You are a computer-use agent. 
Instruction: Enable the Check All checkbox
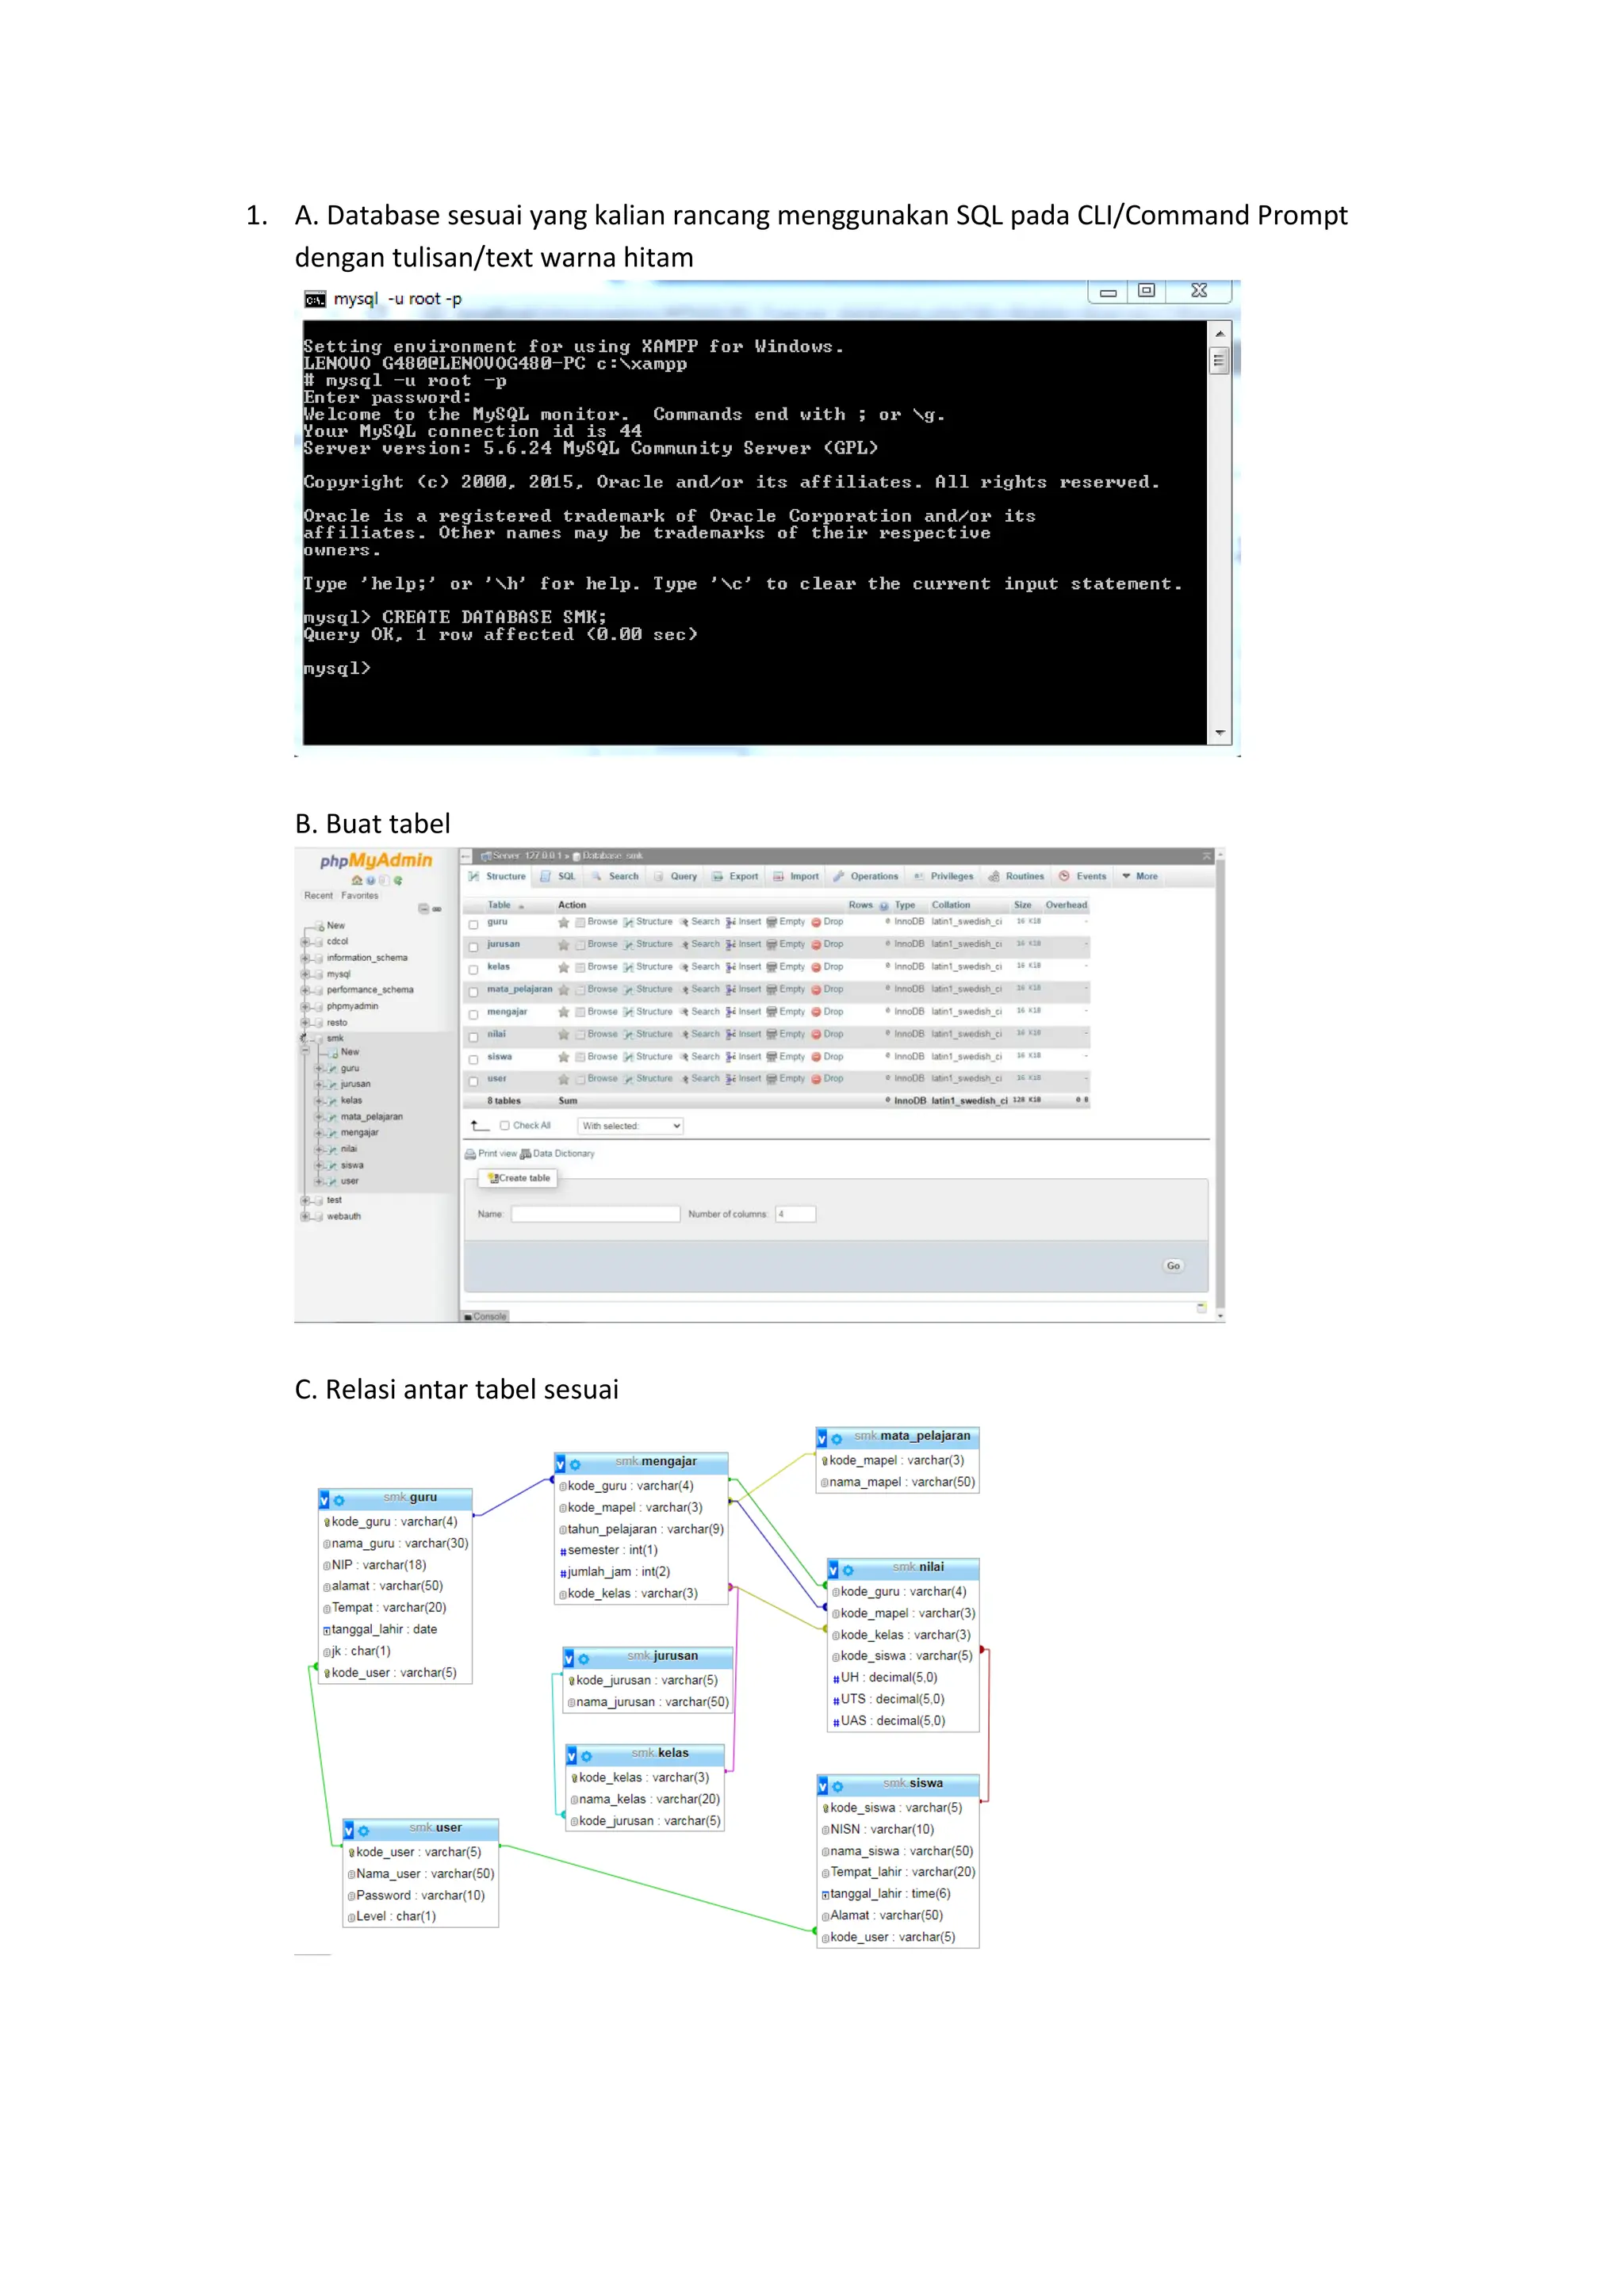(505, 1126)
